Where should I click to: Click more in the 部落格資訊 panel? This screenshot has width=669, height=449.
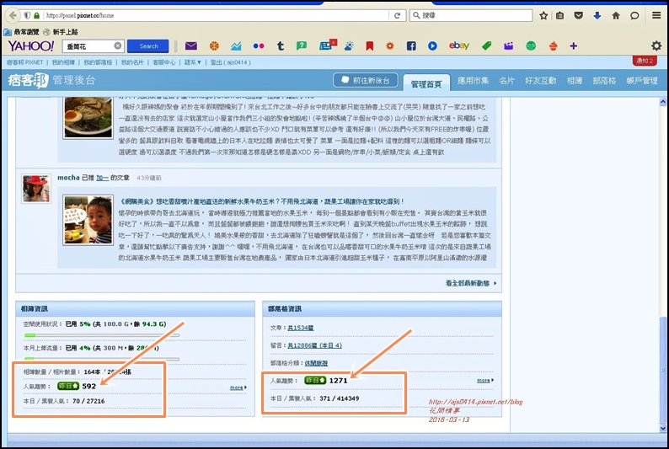(485, 381)
